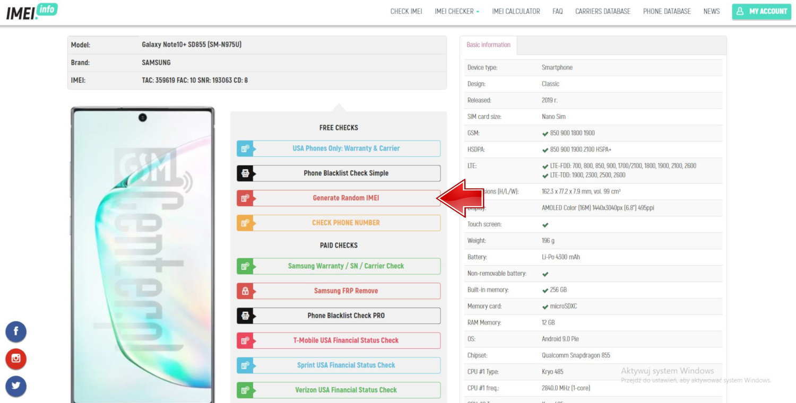Click Sprint USA Financial Status Check
Image resolution: width=796 pixels, height=403 pixels.
[339, 365]
